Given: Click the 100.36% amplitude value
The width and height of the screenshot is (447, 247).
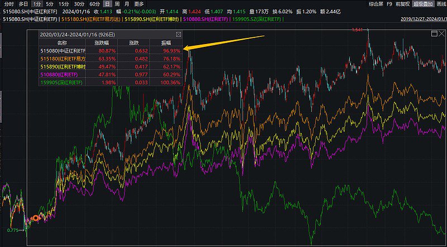Looking at the screenshot, I should tap(171, 83).
